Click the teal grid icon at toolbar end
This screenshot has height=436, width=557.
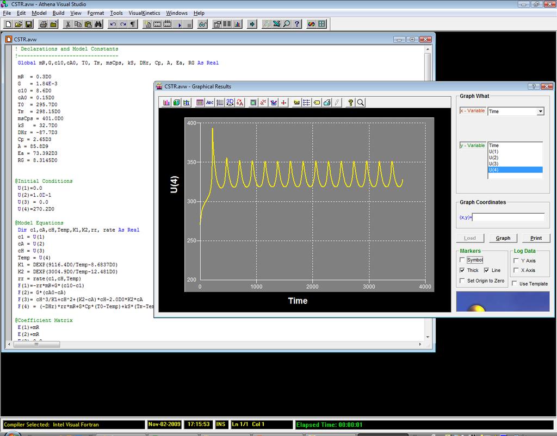[321, 24]
